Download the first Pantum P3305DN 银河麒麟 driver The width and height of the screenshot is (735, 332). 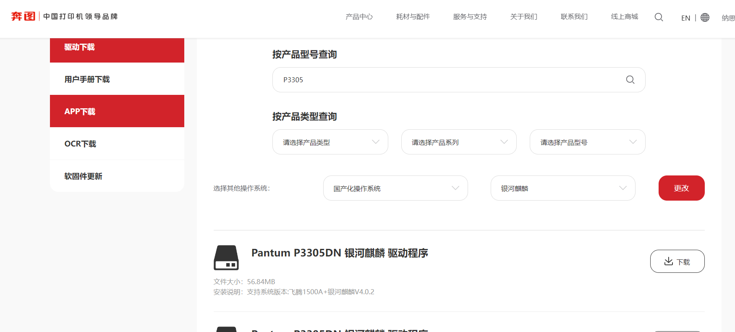pos(677,261)
